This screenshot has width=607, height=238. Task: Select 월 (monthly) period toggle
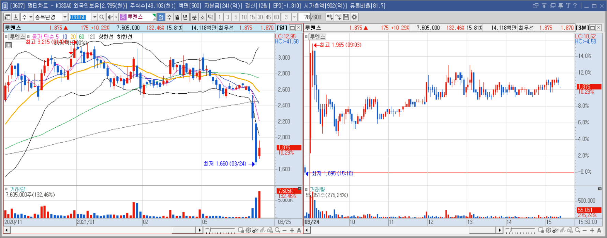177,17
